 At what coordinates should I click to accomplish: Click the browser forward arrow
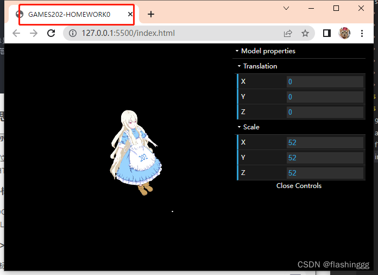pyautogui.click(x=34, y=33)
